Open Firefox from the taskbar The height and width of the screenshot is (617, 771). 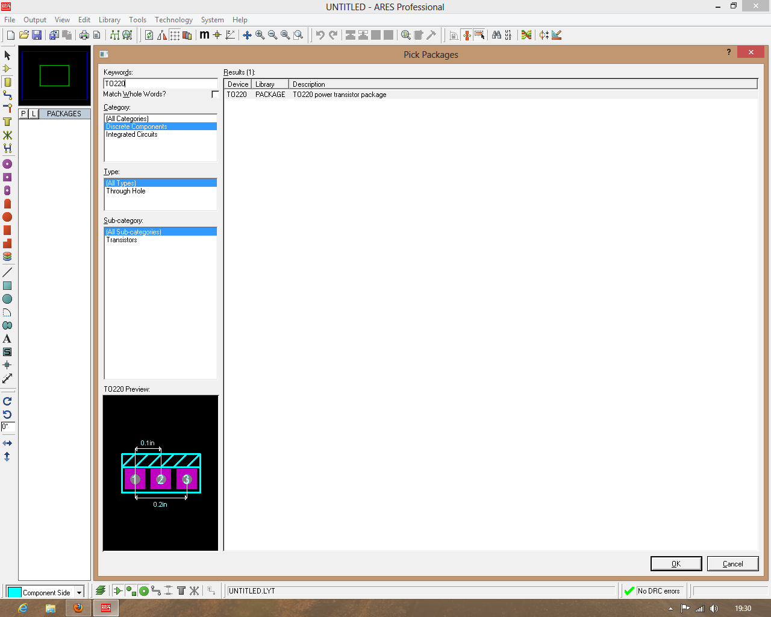tap(78, 608)
